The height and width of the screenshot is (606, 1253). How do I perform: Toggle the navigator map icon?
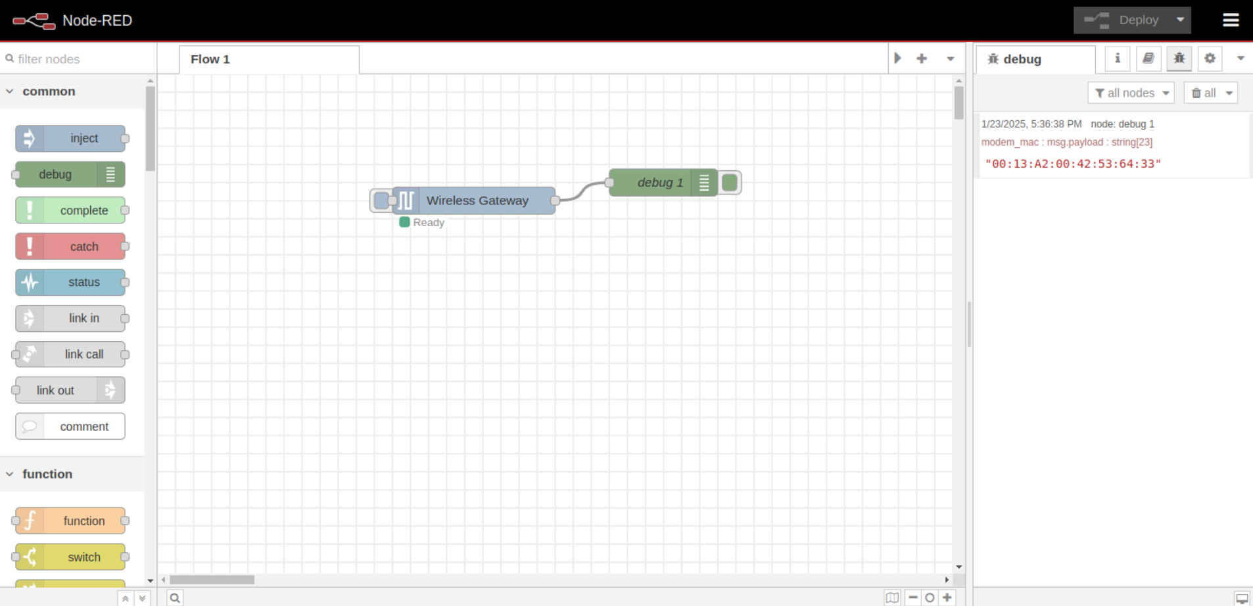click(892, 597)
